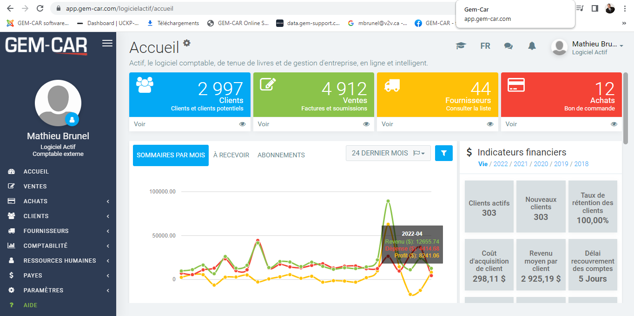The image size is (634, 316).
Task: Click the eye icon under Achats card
Action: point(614,124)
